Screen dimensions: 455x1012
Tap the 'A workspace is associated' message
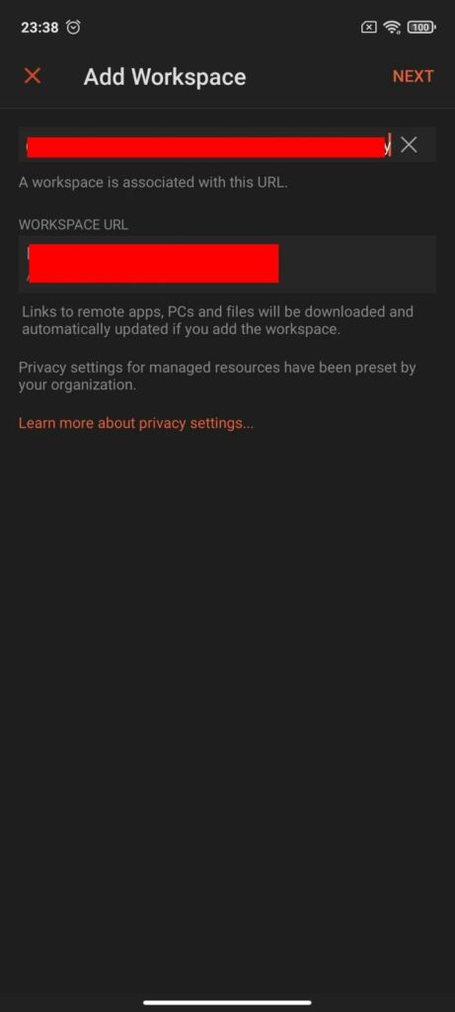point(153,182)
